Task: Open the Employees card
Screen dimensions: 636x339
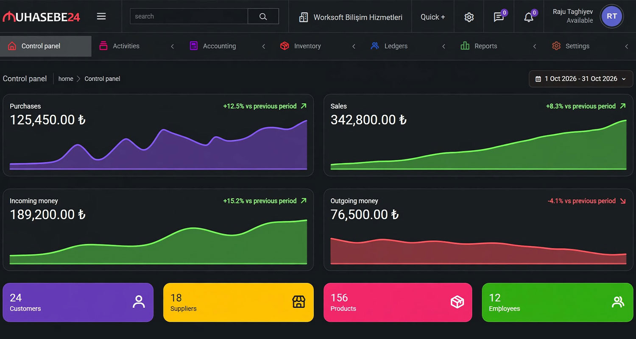Action: pos(558,302)
